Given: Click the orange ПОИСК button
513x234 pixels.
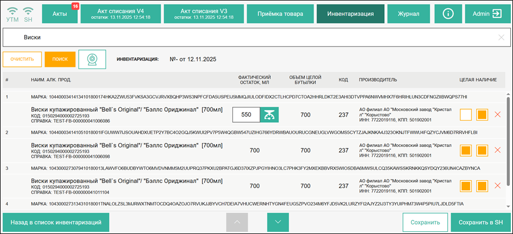Looking at the screenshot, I should tap(60, 59).
